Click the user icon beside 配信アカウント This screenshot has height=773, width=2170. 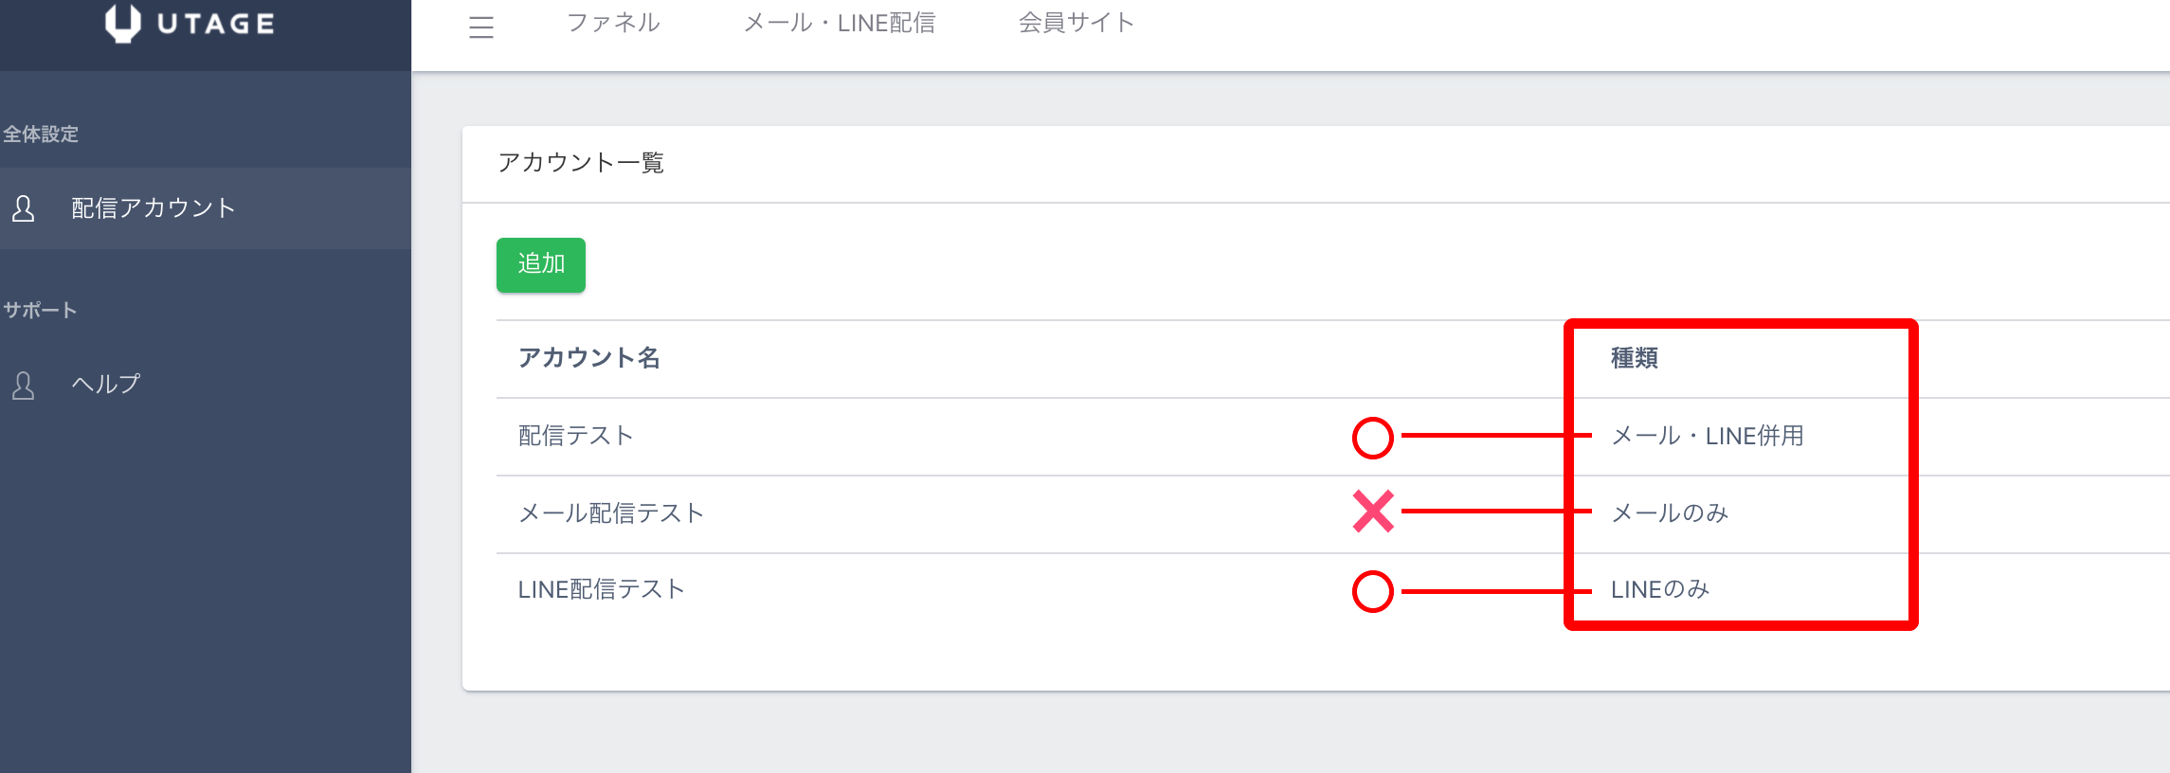pyautogui.click(x=24, y=208)
